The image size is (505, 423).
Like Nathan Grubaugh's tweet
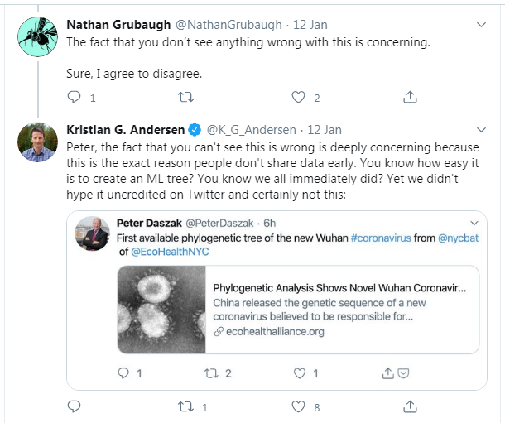298,98
